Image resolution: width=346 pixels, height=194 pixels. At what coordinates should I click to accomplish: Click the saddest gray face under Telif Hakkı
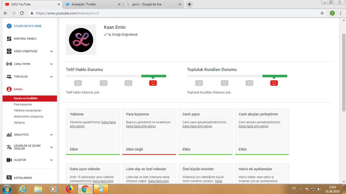coord(78,83)
